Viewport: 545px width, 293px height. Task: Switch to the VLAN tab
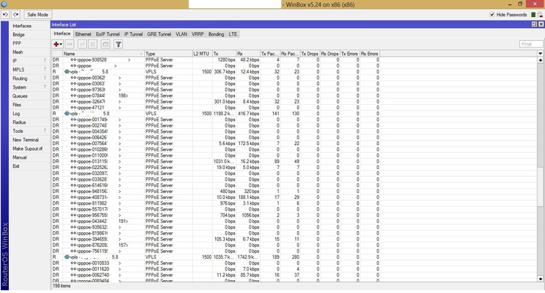pos(181,34)
